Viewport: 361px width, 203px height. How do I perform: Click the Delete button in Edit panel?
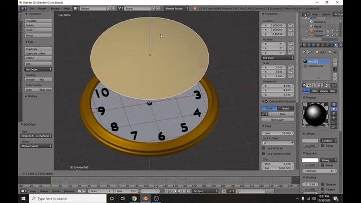click(x=38, y=58)
